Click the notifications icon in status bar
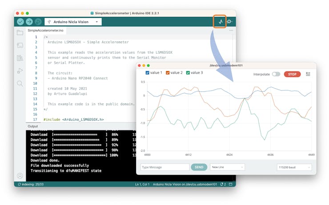The image size is (329, 205). click(x=223, y=184)
